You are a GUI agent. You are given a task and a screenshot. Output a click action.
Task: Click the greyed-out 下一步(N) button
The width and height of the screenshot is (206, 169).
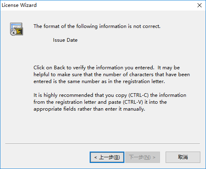[143, 157]
